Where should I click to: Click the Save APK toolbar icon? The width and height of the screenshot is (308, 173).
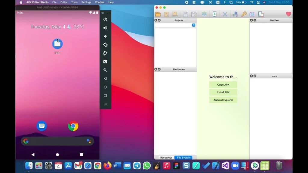pos(185,14)
